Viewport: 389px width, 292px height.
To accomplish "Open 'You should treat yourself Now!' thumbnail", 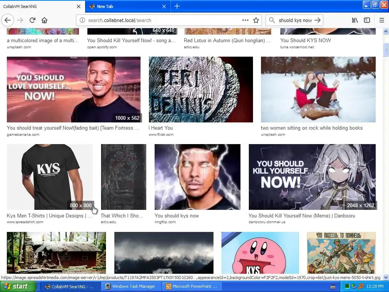I will [x=74, y=89].
